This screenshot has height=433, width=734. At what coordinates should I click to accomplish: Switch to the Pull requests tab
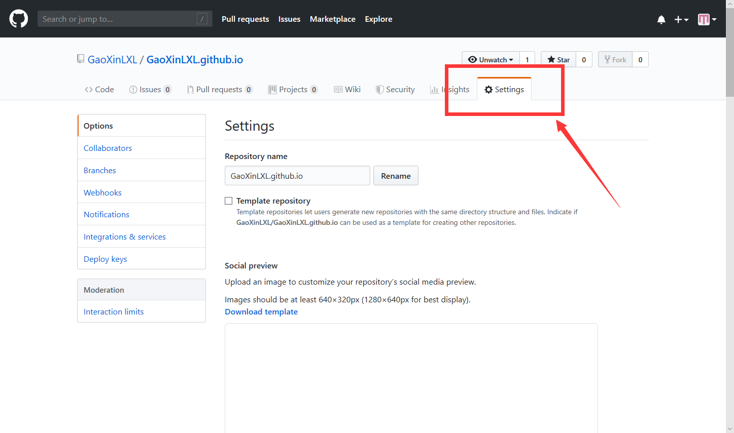click(x=219, y=89)
